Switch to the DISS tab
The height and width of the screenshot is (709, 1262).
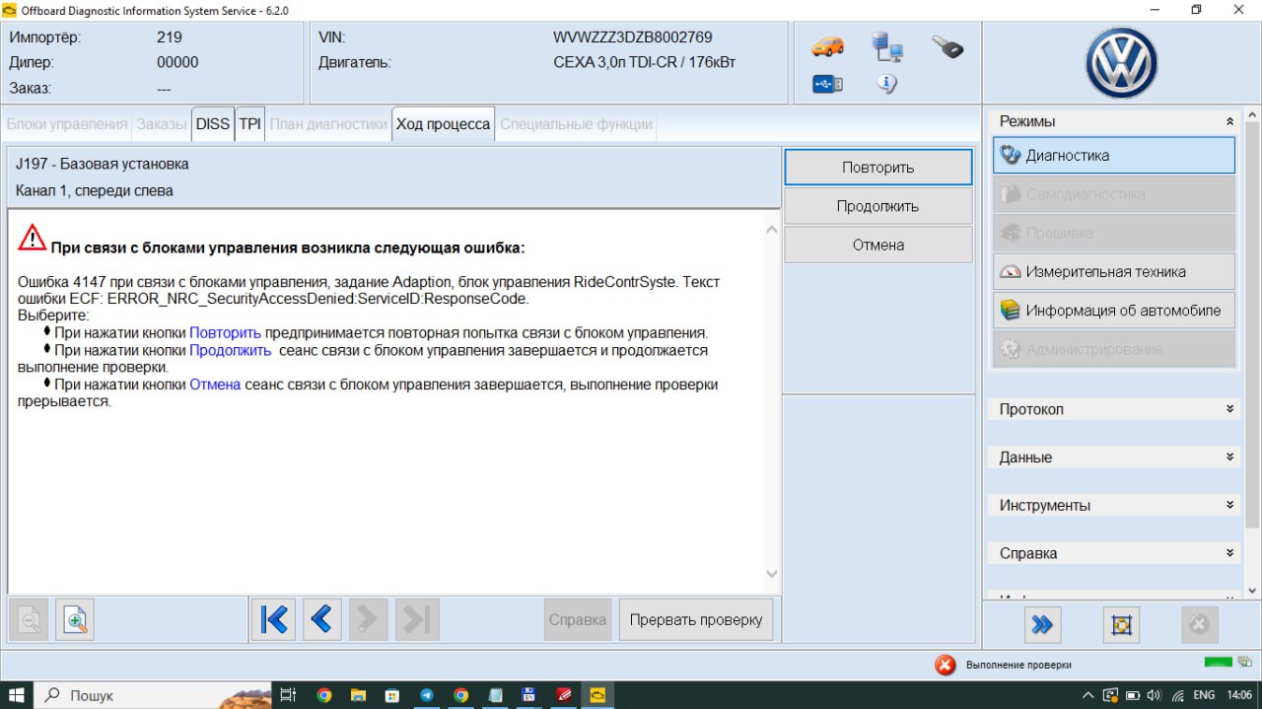pos(212,124)
